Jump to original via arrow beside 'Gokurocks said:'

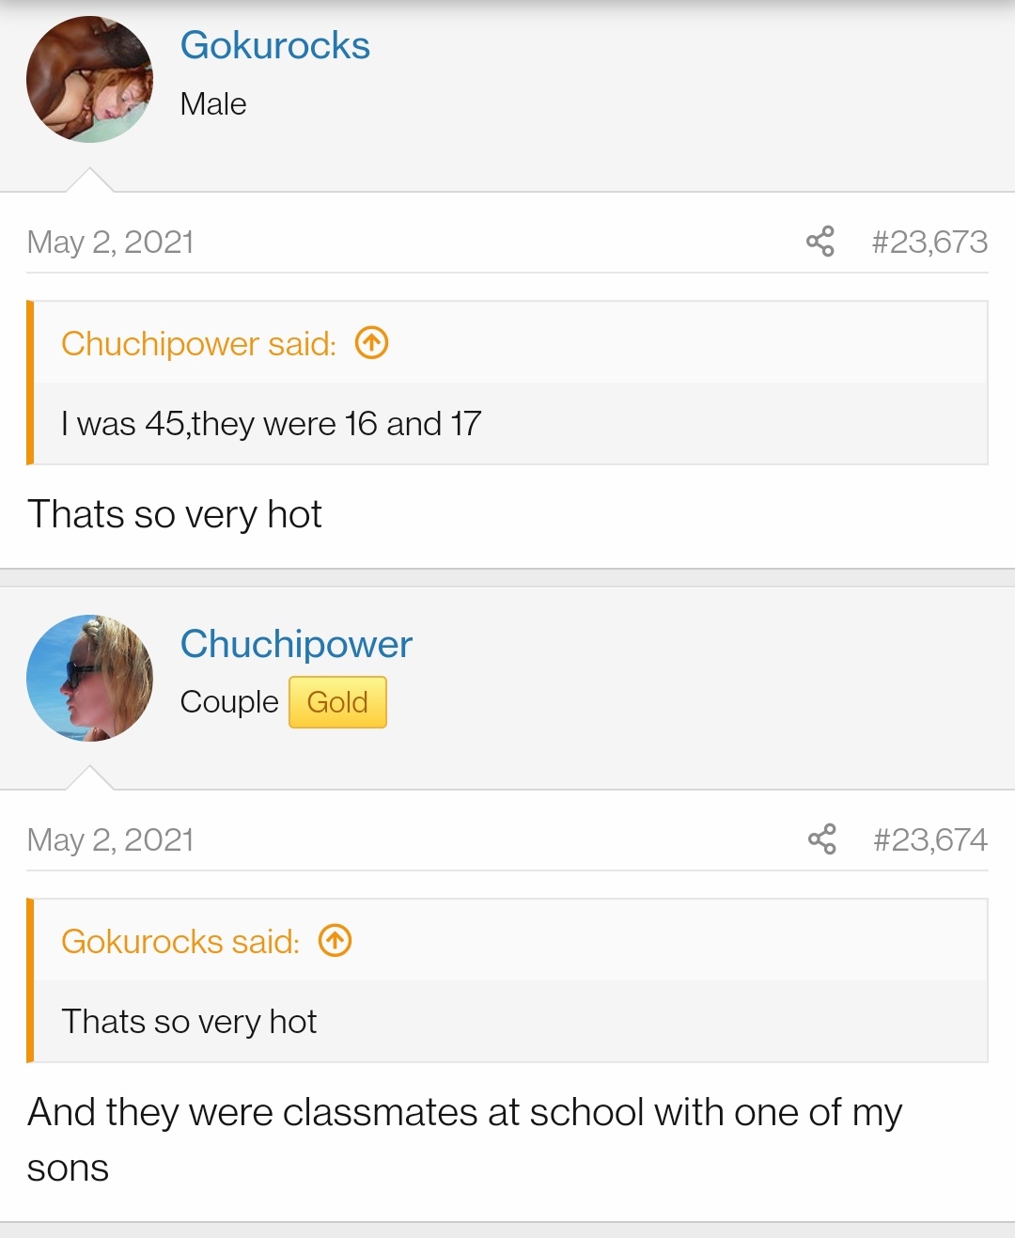click(x=336, y=941)
